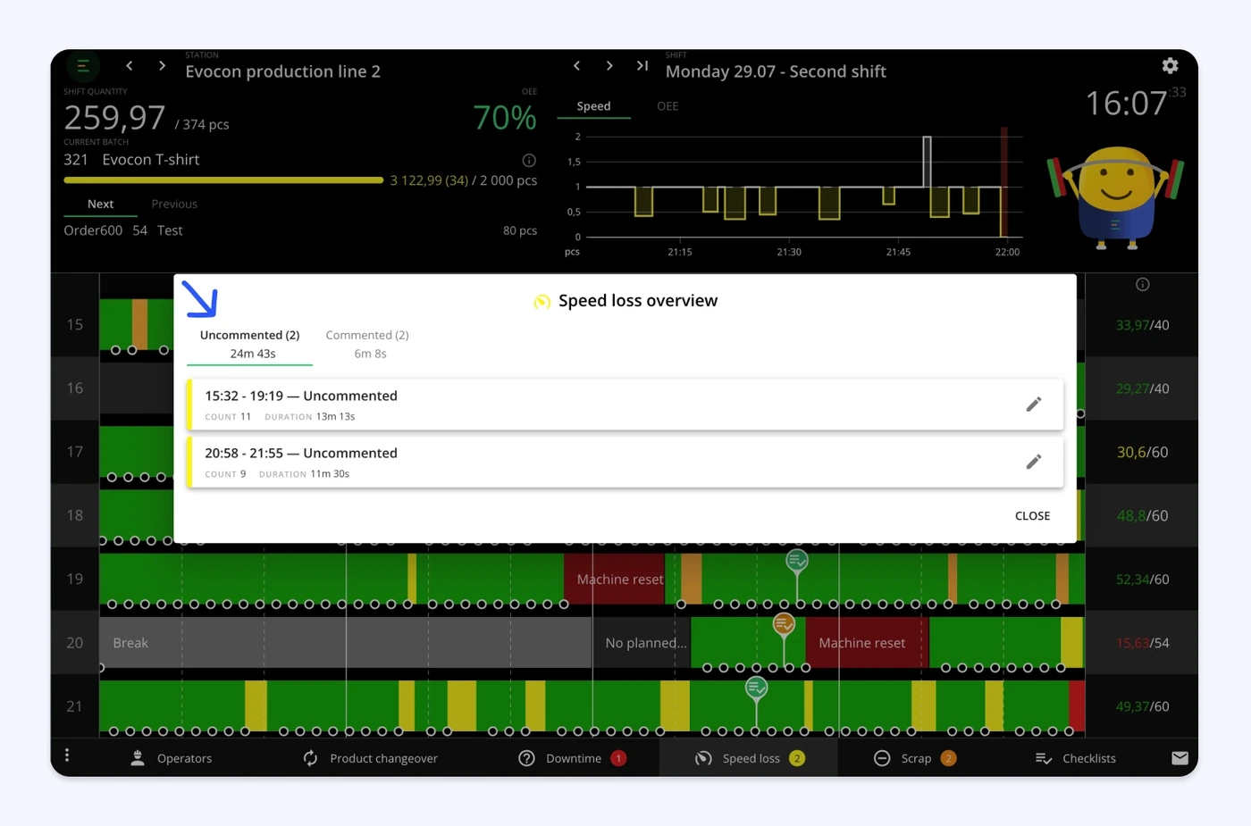Open the hamburger menu icon

82,66
